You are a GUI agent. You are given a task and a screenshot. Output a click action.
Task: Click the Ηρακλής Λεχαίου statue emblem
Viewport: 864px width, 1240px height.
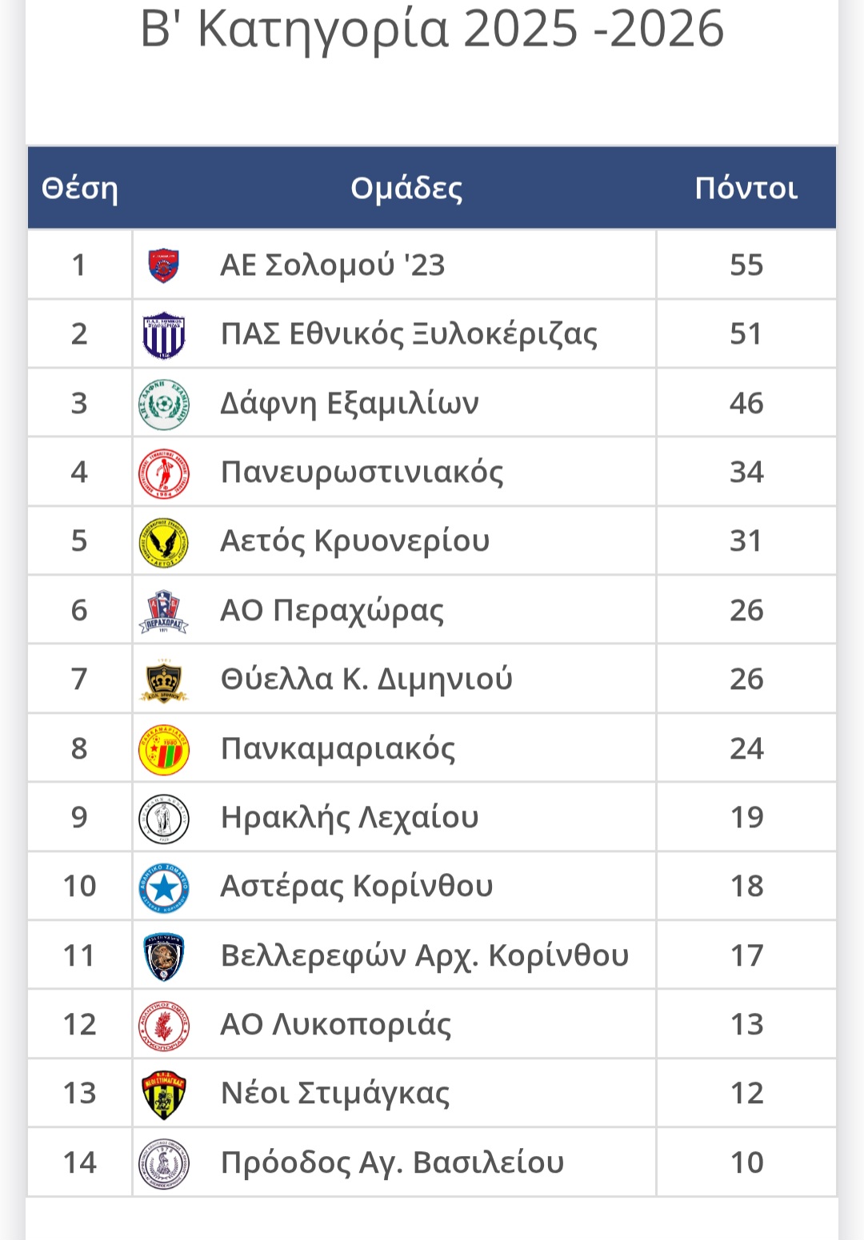(x=164, y=819)
